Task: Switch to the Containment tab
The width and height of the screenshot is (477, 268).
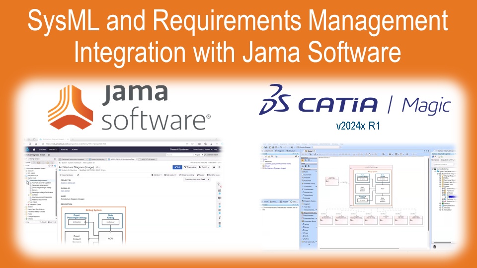Action: point(267,151)
